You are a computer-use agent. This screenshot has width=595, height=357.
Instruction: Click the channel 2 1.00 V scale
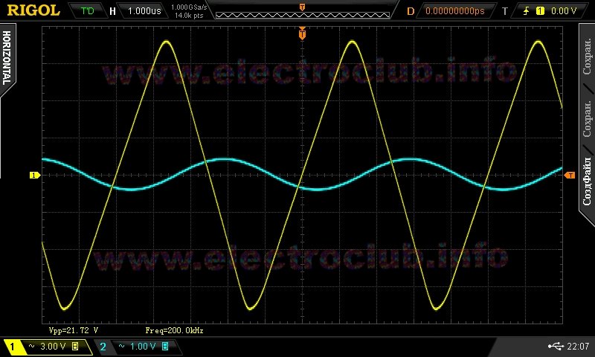tap(143, 347)
